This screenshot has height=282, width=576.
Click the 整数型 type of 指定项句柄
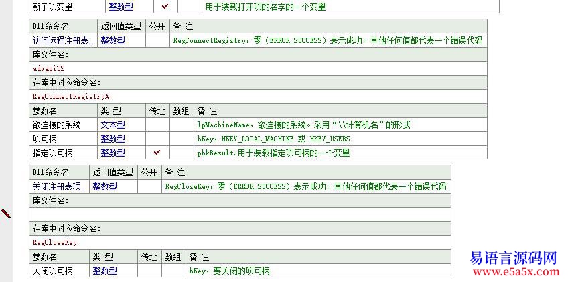click(x=113, y=153)
